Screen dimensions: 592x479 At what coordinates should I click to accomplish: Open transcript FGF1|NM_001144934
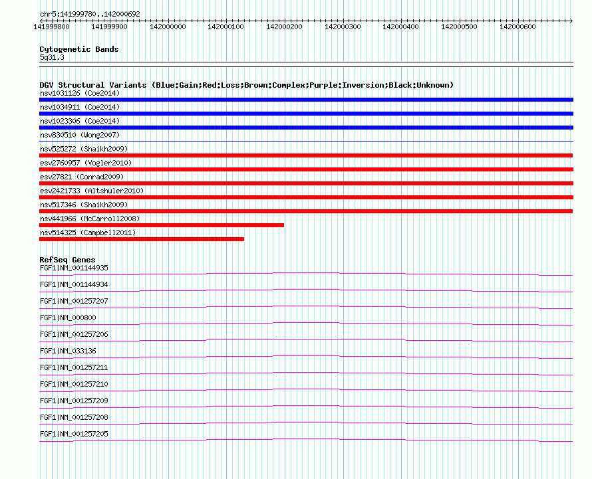pos(74,285)
